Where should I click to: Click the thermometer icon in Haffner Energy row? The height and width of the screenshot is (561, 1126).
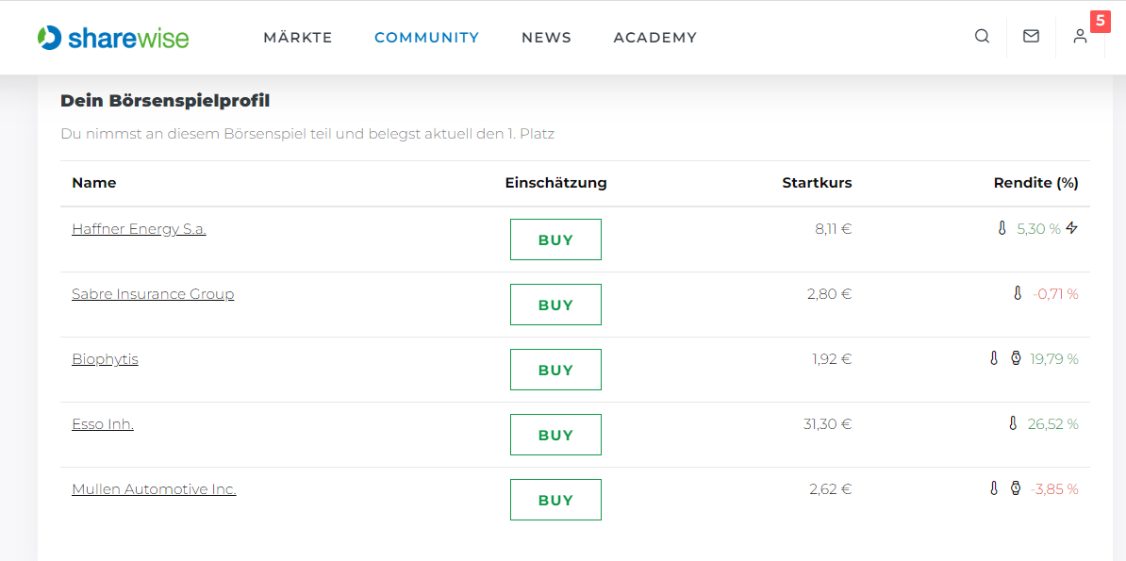click(1002, 228)
